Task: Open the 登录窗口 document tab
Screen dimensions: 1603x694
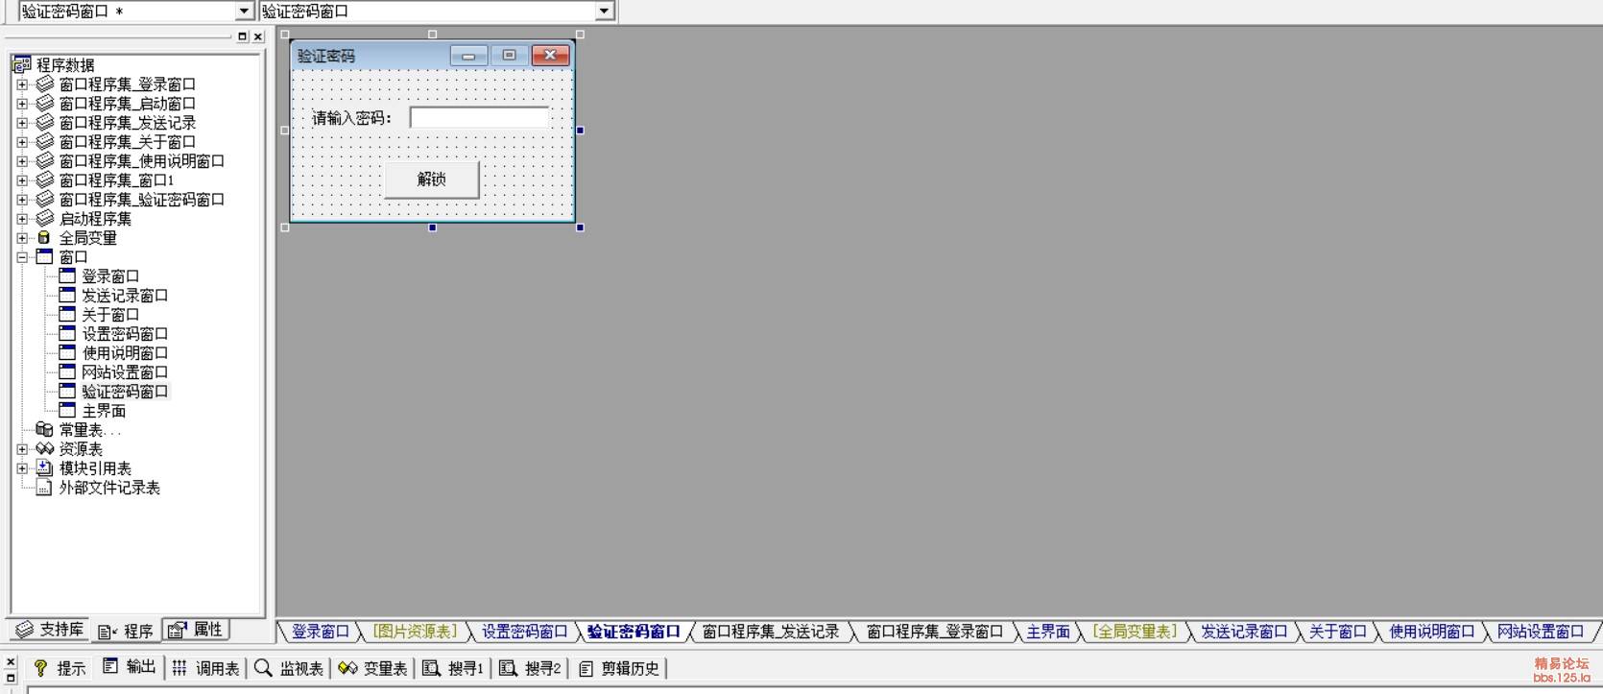Action: point(321,632)
